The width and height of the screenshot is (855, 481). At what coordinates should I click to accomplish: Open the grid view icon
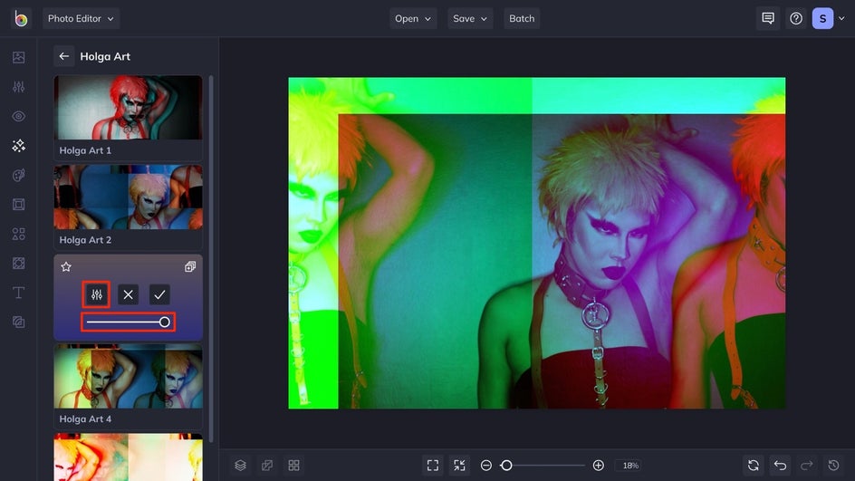point(293,466)
